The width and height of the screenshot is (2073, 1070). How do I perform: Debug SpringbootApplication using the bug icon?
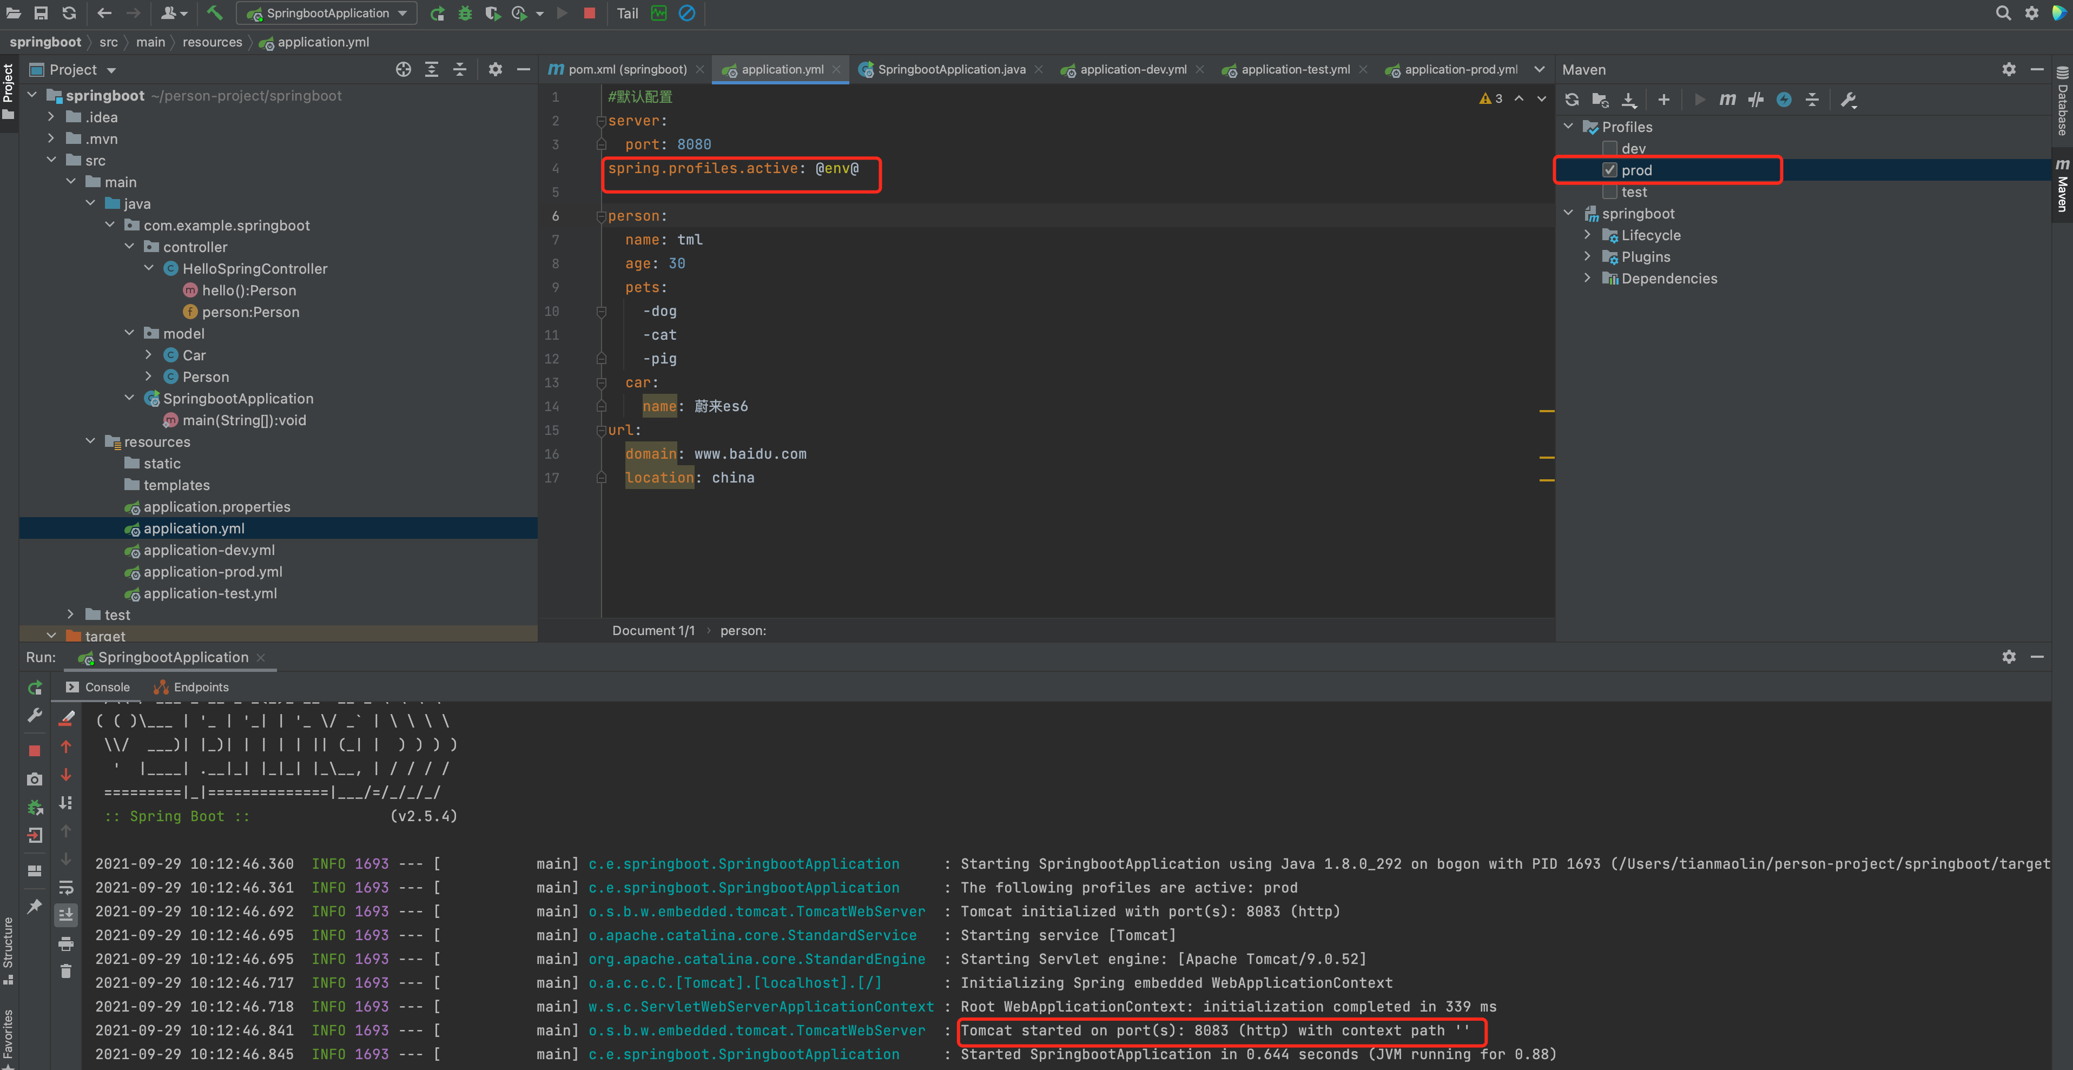pyautogui.click(x=465, y=13)
